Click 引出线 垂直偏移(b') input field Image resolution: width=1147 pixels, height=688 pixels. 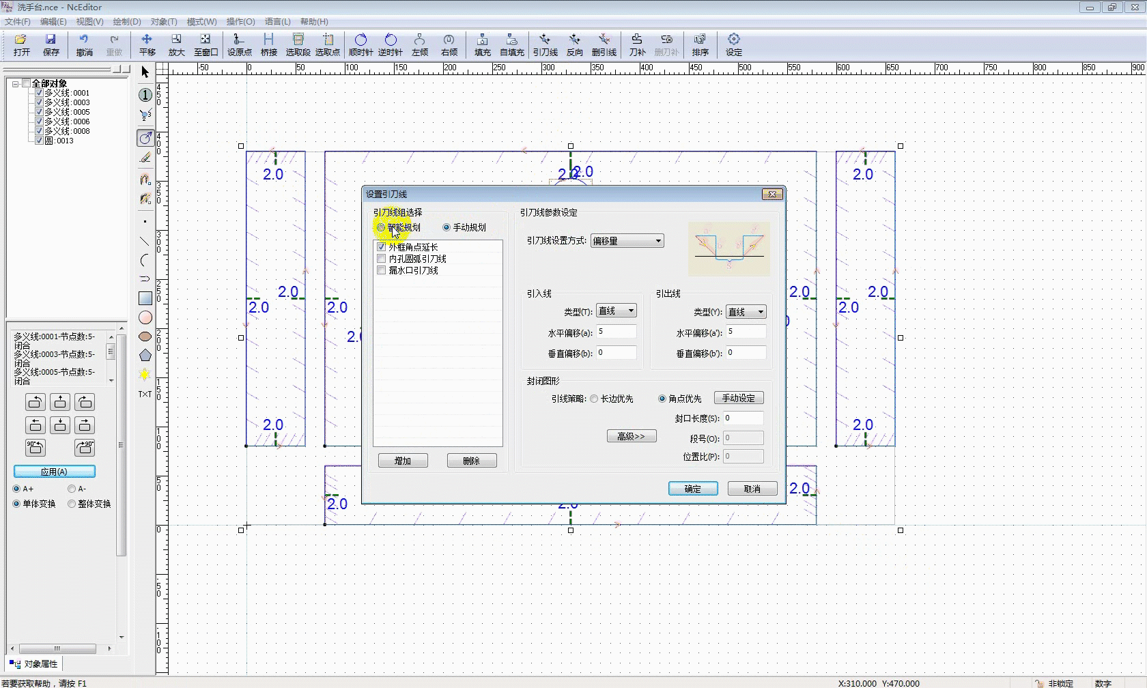[x=746, y=353]
